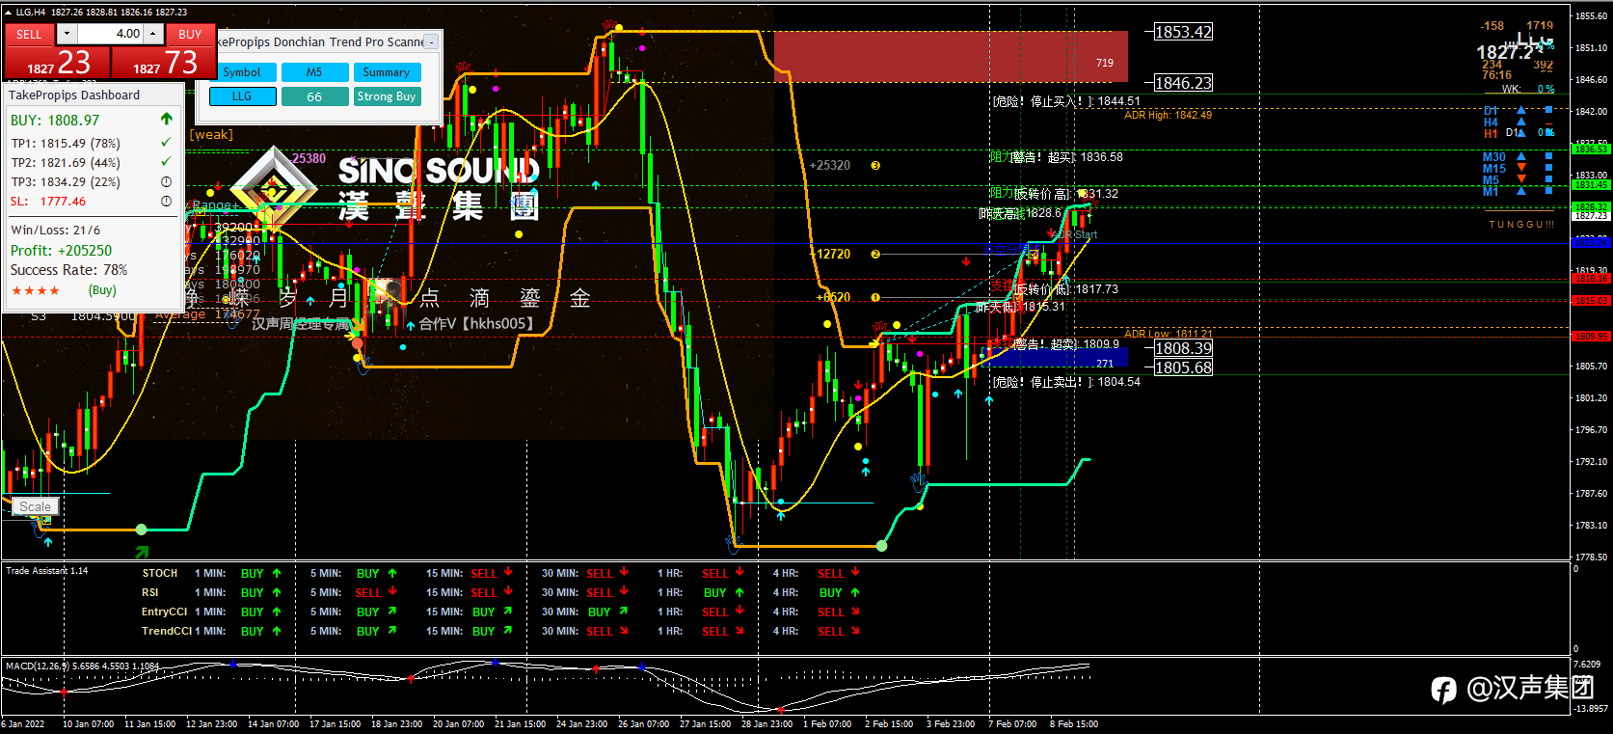Viewport: 1613px width, 734px height.
Task: Click the M5 timeframe header in scanner
Action: click(314, 72)
